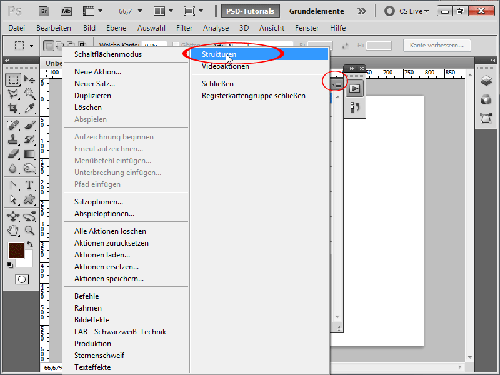Open the Datei menu
Image resolution: width=500 pixels, height=375 pixels.
click(17, 28)
